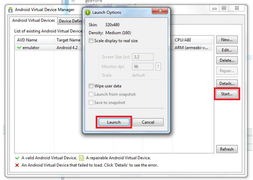Maximize the Android Virtual Device Manager window
The image size is (253, 180).
(x=224, y=8)
